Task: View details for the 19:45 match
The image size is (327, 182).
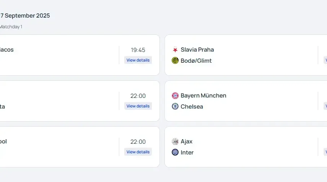Action: click(x=138, y=60)
